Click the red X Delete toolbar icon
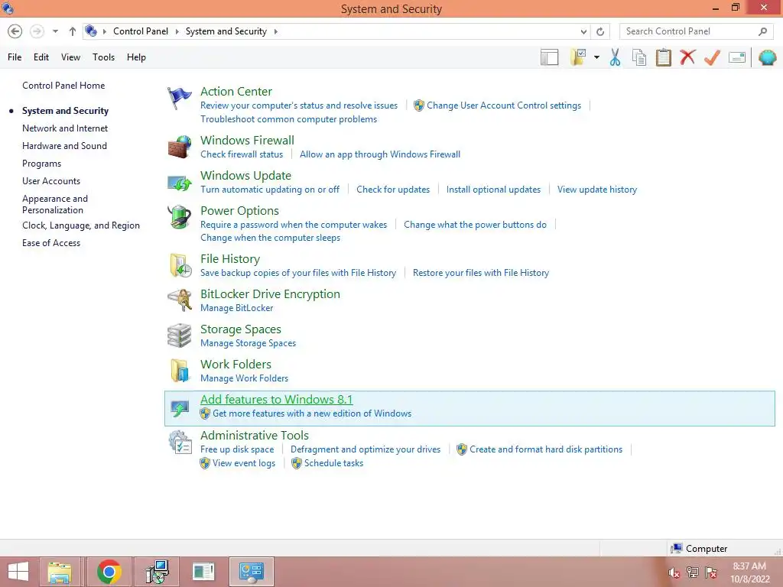The height and width of the screenshot is (587, 783). coord(687,57)
